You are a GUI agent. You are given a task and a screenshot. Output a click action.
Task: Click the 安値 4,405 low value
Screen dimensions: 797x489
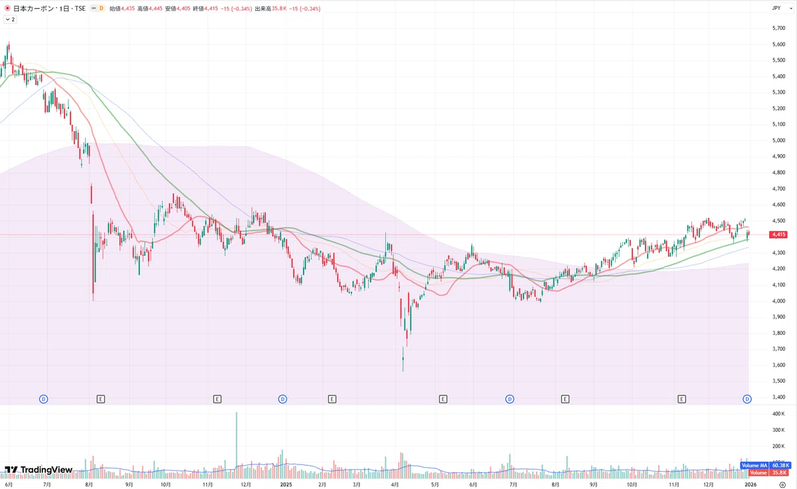click(x=177, y=8)
